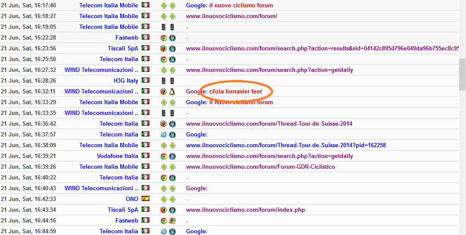This screenshot has height=235, width=466.
Task: Click the Chrome icon in the 16:25:50 Telecom Italia row
Action: (x=164, y=59)
